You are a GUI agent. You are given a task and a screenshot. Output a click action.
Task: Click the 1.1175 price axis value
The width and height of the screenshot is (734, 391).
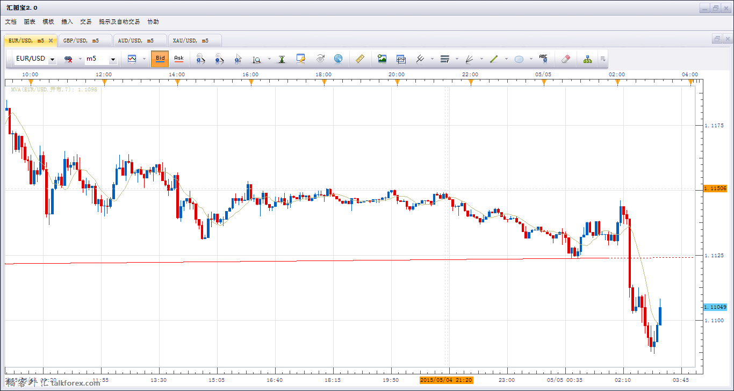(x=713, y=125)
